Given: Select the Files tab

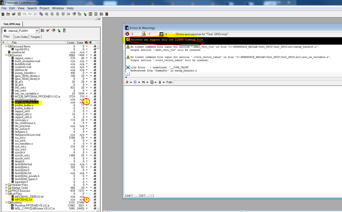Looking at the screenshot, I should coord(7,37).
